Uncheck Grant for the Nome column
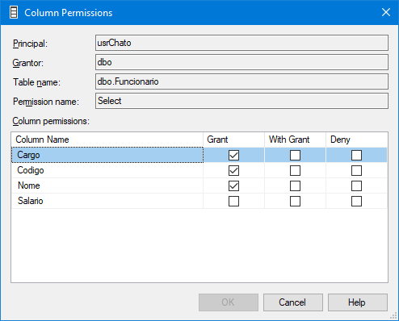This screenshot has height=321, width=399. click(233, 186)
